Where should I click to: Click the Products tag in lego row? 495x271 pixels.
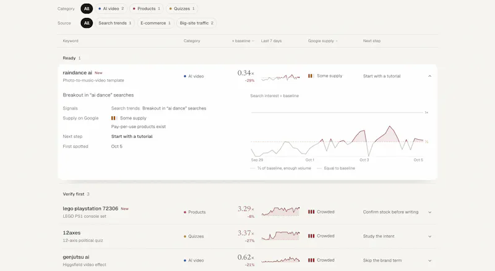[x=195, y=212]
